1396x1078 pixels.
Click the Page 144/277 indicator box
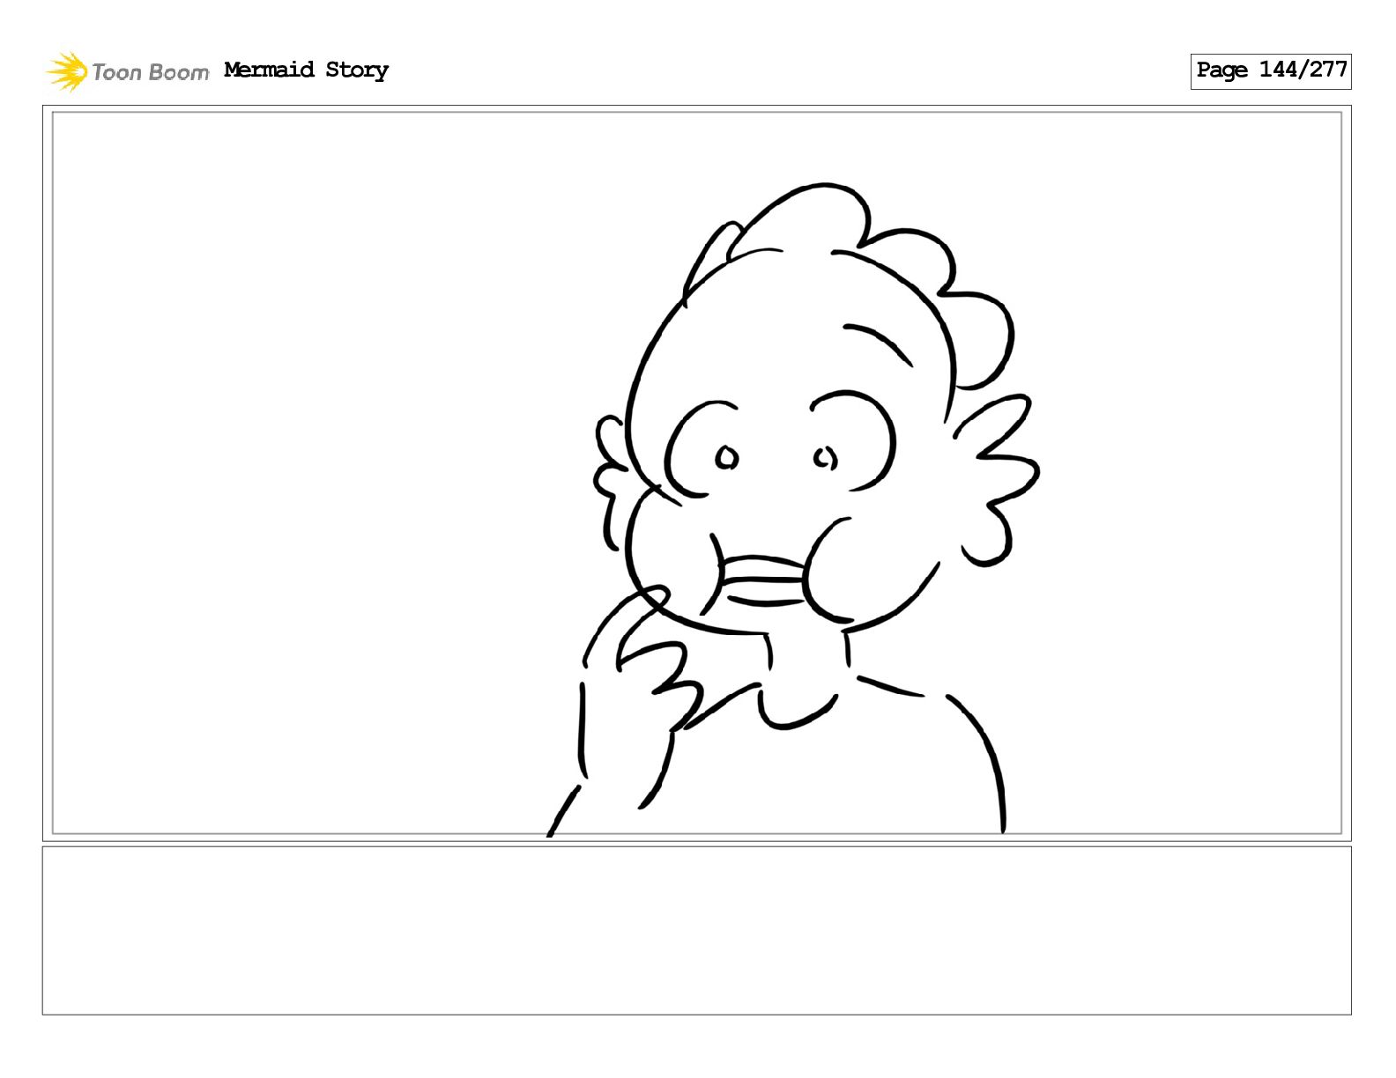click(1270, 70)
